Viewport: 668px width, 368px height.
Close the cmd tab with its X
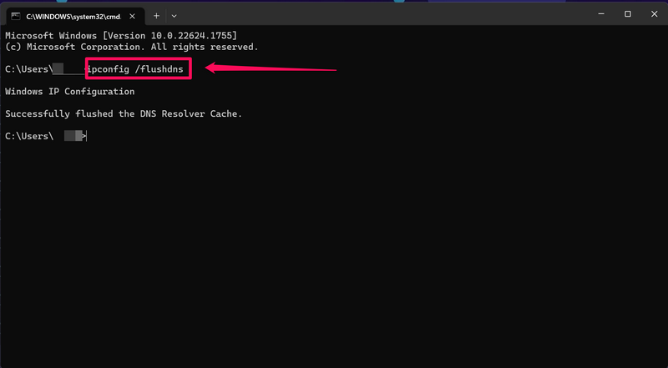(134, 14)
